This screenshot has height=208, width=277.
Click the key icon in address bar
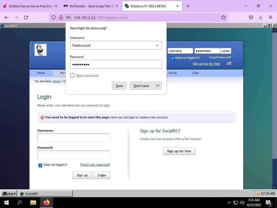coord(69,17)
